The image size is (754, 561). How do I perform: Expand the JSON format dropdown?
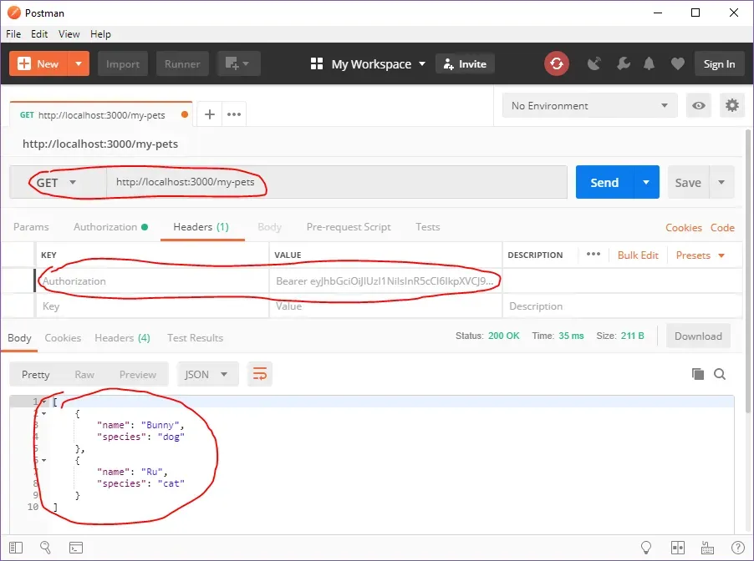pyautogui.click(x=206, y=374)
